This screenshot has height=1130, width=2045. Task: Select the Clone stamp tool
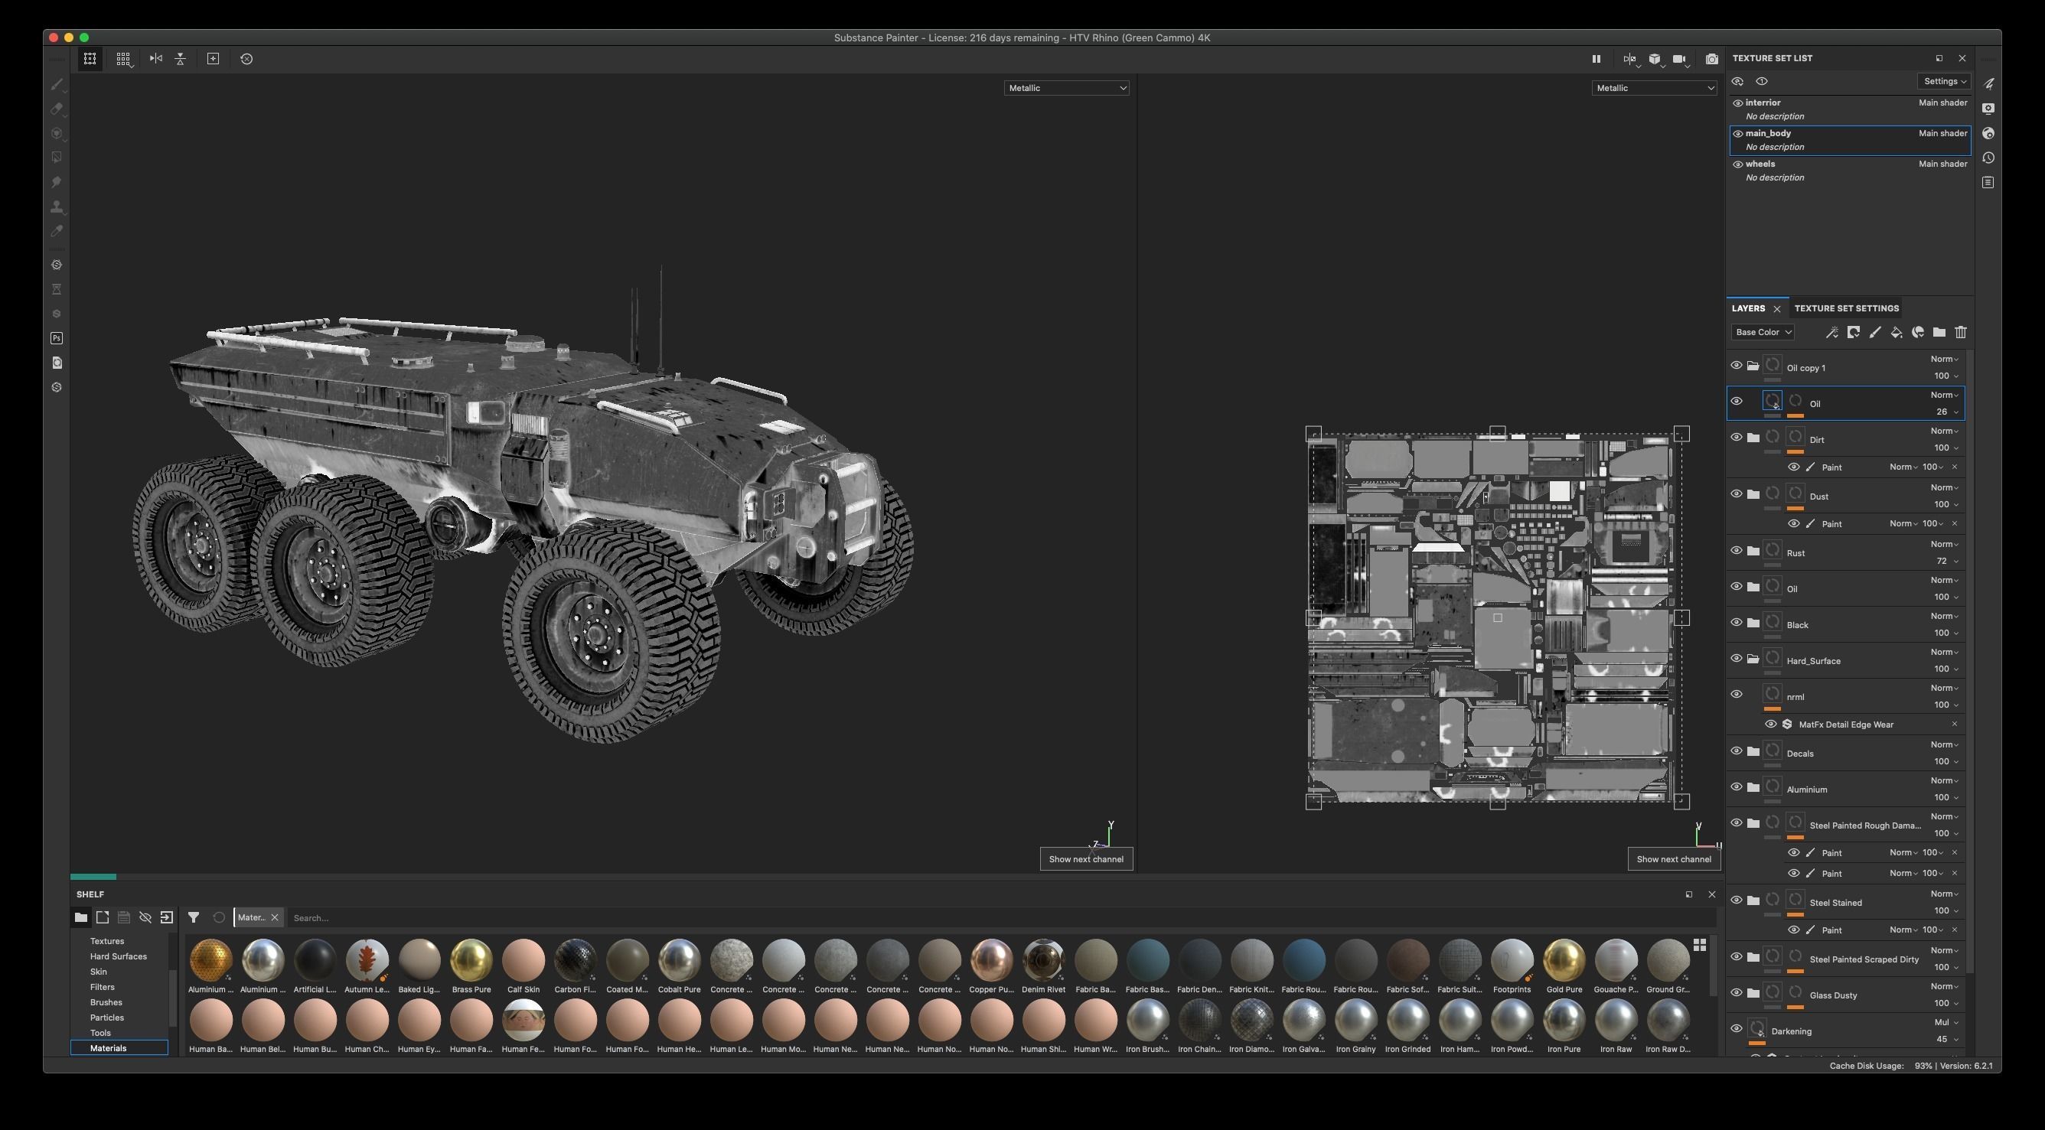pos(57,207)
